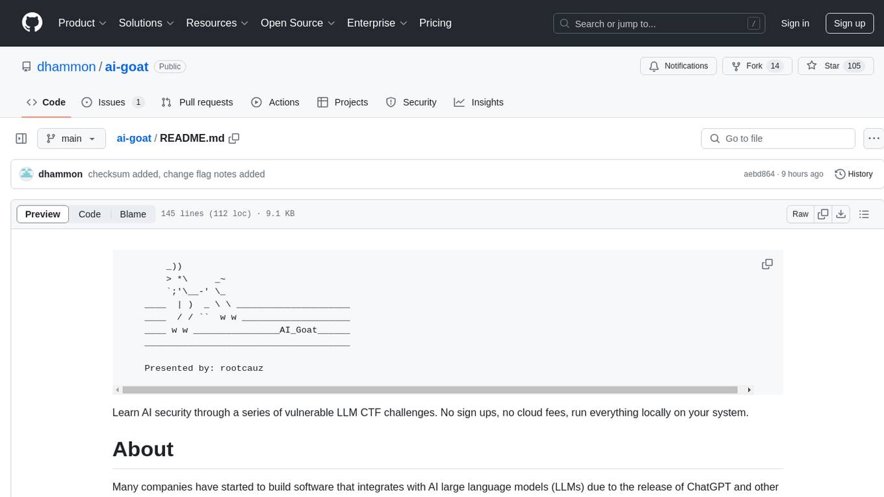Open dhammon avatar on commit row
This screenshot has width=884, height=497.
click(27, 174)
